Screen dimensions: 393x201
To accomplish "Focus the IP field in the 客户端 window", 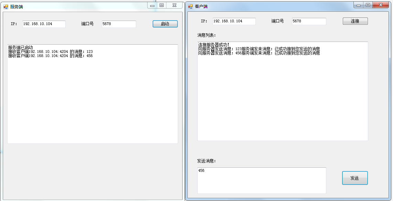I will click(x=234, y=21).
